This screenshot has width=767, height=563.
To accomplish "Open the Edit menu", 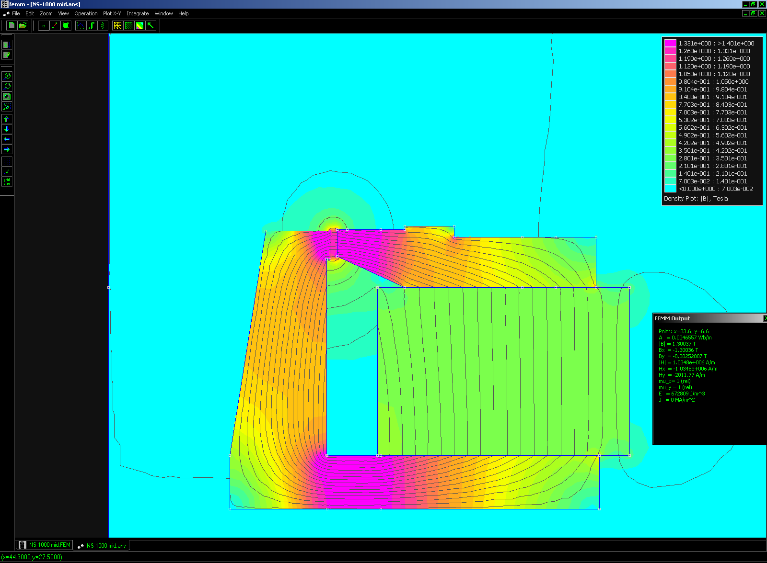I will tap(30, 13).
